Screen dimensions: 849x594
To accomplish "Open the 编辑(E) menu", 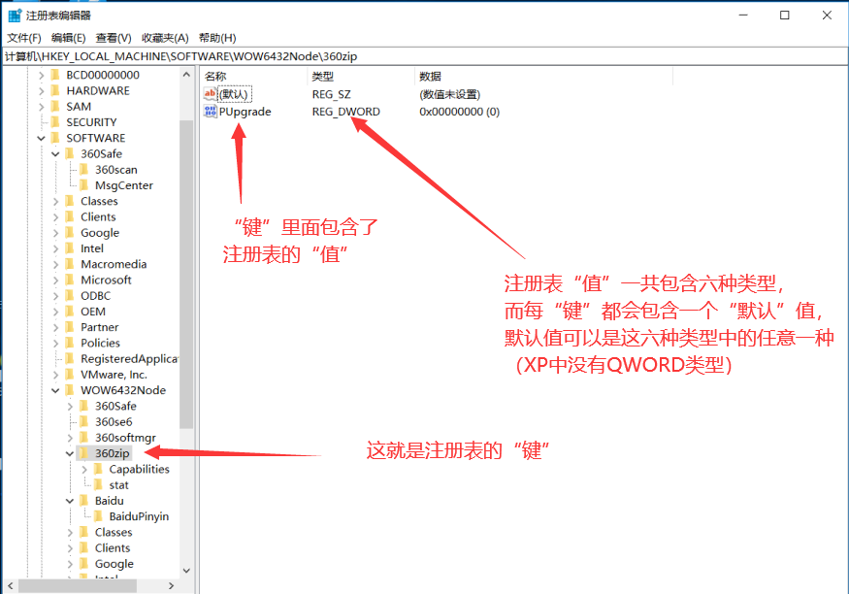I will click(x=68, y=38).
